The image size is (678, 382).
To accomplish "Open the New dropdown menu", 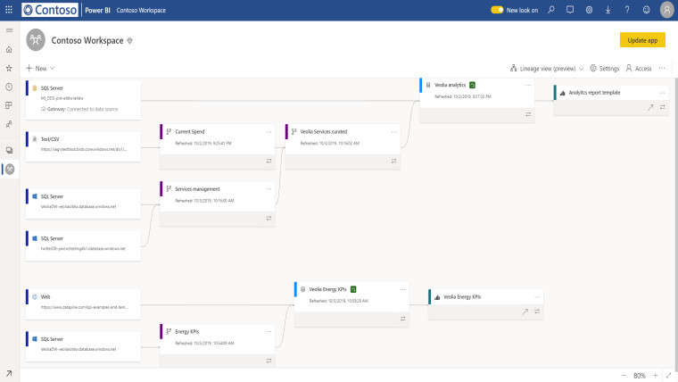I will click(40, 69).
